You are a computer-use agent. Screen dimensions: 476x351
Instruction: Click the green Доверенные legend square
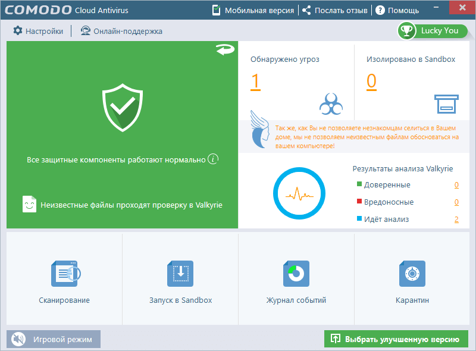click(x=359, y=184)
